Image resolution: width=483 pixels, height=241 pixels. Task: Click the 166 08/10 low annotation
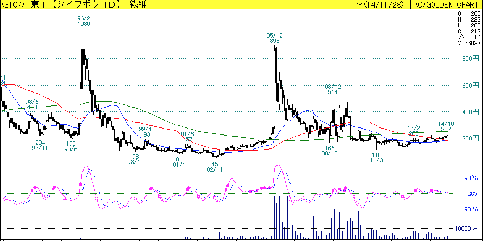pos(330,151)
